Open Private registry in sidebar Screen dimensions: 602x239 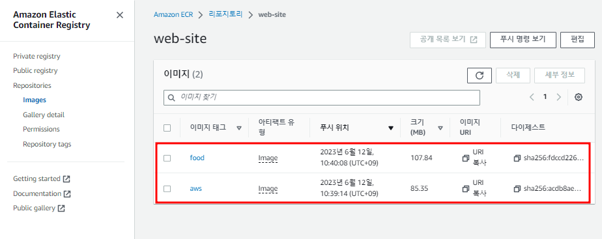[x=36, y=57]
